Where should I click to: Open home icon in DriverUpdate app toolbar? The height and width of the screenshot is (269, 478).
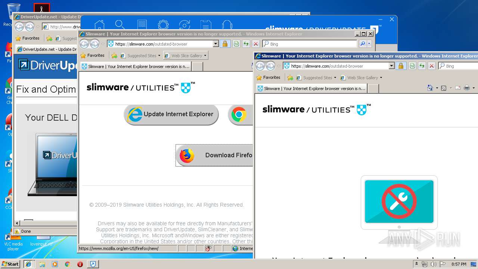99,25
